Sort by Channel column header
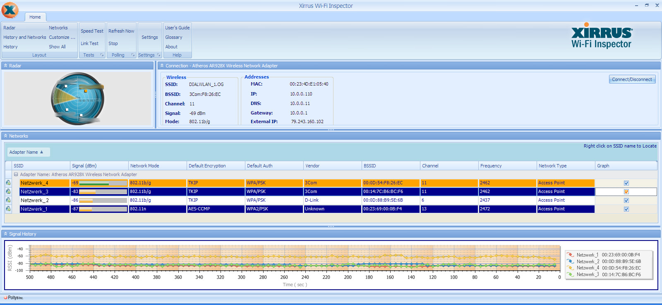Image resolution: width=662 pixels, height=305 pixels. 449,166
